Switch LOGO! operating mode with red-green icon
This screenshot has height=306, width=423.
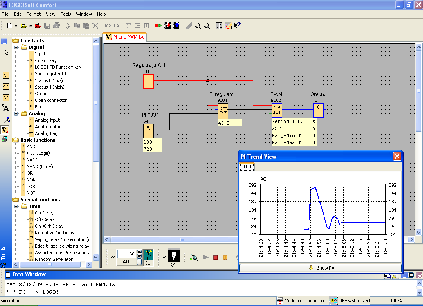[x=158, y=26]
